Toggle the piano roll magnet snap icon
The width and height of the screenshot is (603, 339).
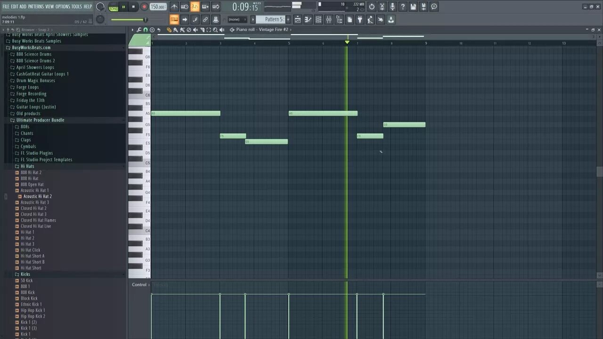pos(146,30)
